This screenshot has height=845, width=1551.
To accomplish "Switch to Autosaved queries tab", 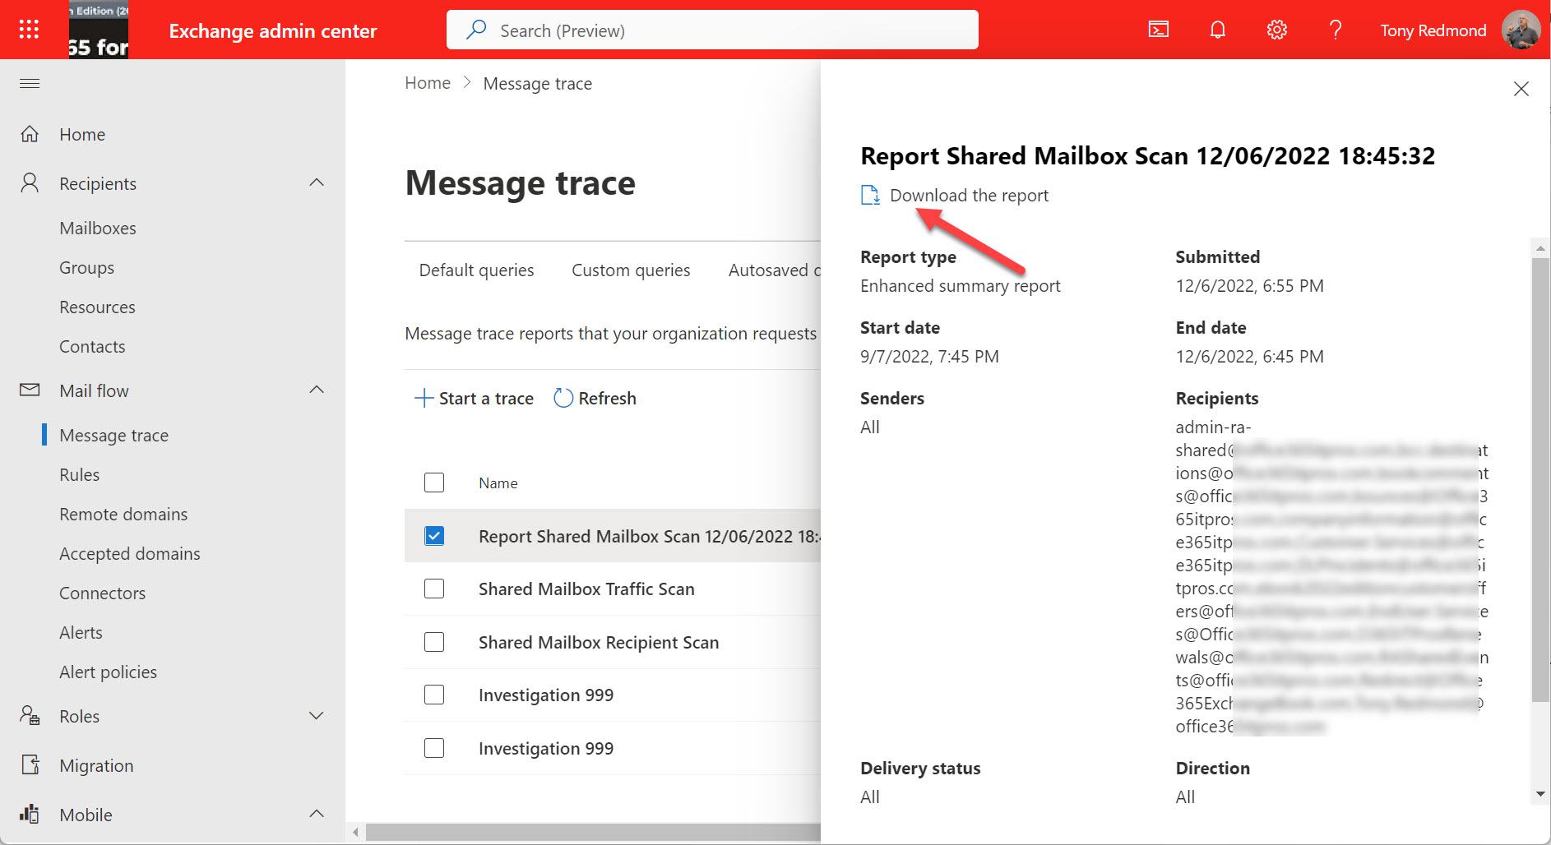I will (774, 270).
